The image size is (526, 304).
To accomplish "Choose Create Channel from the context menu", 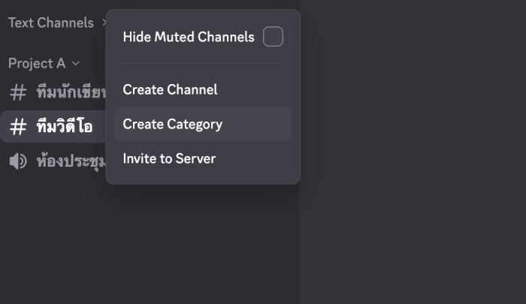I will click(x=171, y=89).
